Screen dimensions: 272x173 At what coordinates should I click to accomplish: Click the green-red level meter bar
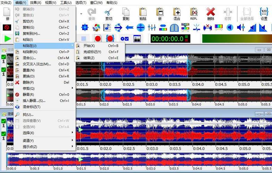pos(236,38)
